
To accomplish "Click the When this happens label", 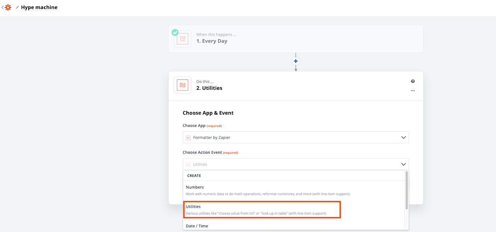I will click(x=216, y=34).
